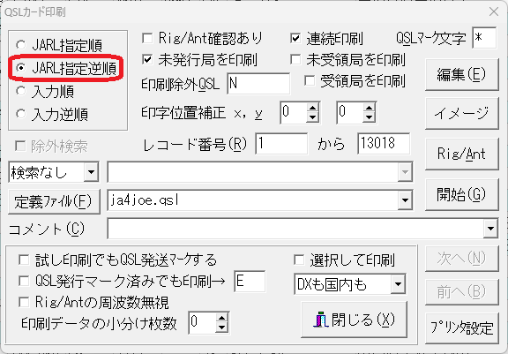The image size is (508, 354).
Task: Decrease 印刷データの小分け枚数 value
Action: point(221,328)
